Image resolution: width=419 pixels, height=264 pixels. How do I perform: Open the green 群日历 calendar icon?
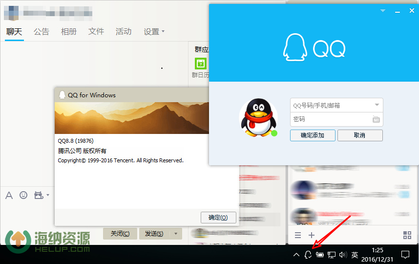[x=201, y=64]
